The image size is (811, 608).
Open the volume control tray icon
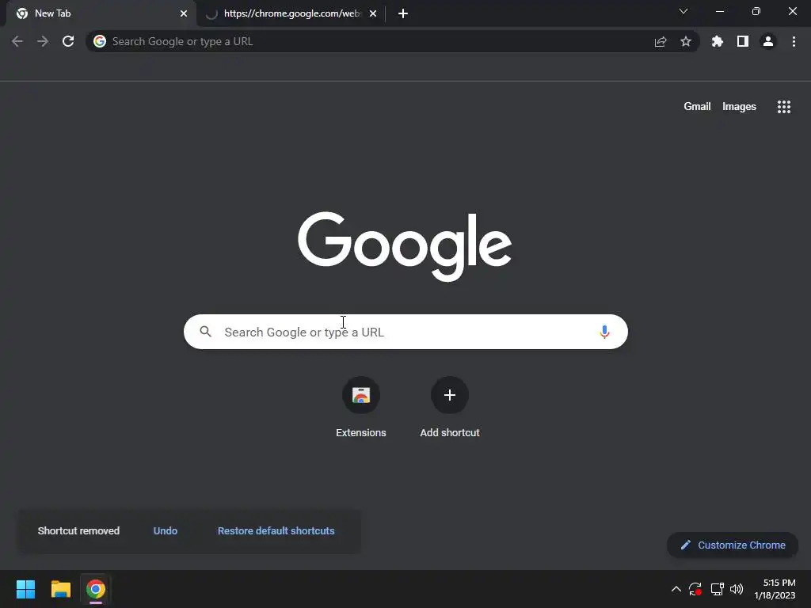click(737, 589)
